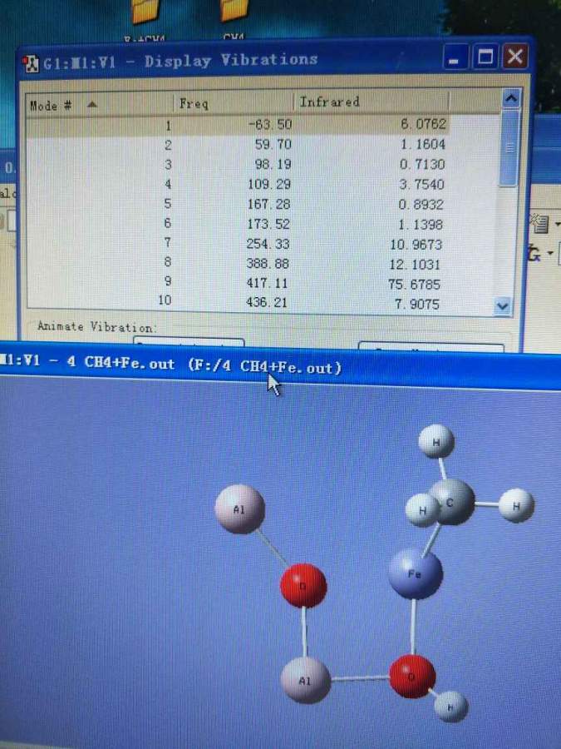Select the upper Al atom
The height and width of the screenshot is (749, 561).
tap(239, 508)
